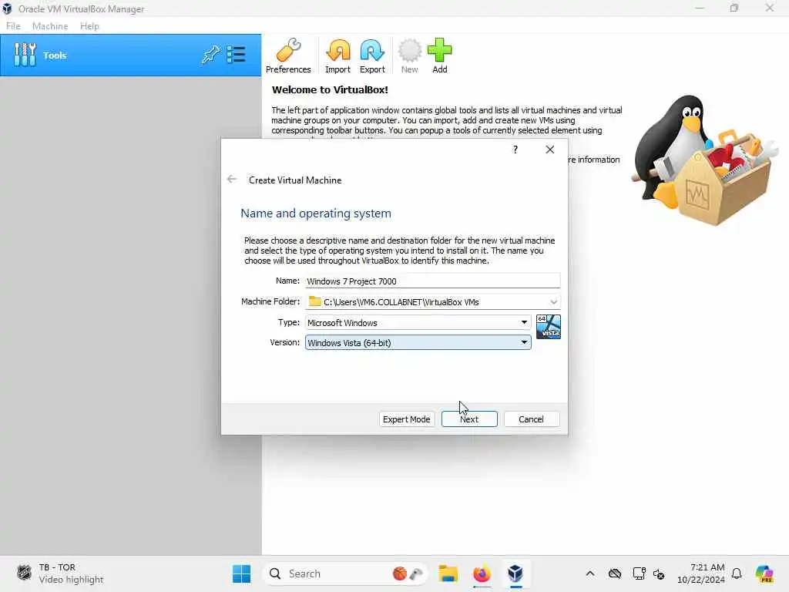Click the VirtualBox Manager title bar icon

click(7, 8)
